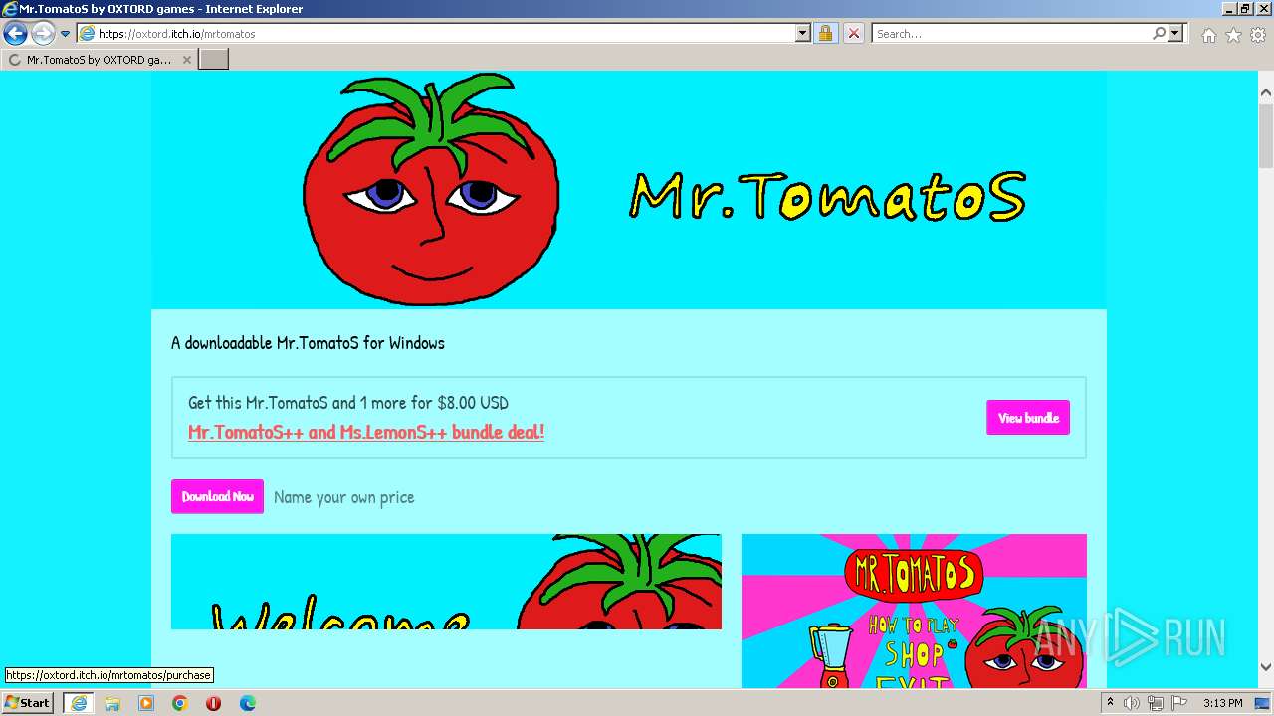
Task: Expand the address bar autocomplete dropdown
Action: (803, 34)
